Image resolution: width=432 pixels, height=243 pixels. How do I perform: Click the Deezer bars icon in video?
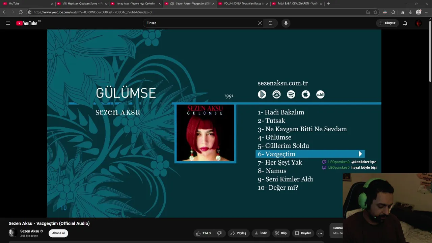pos(320,94)
